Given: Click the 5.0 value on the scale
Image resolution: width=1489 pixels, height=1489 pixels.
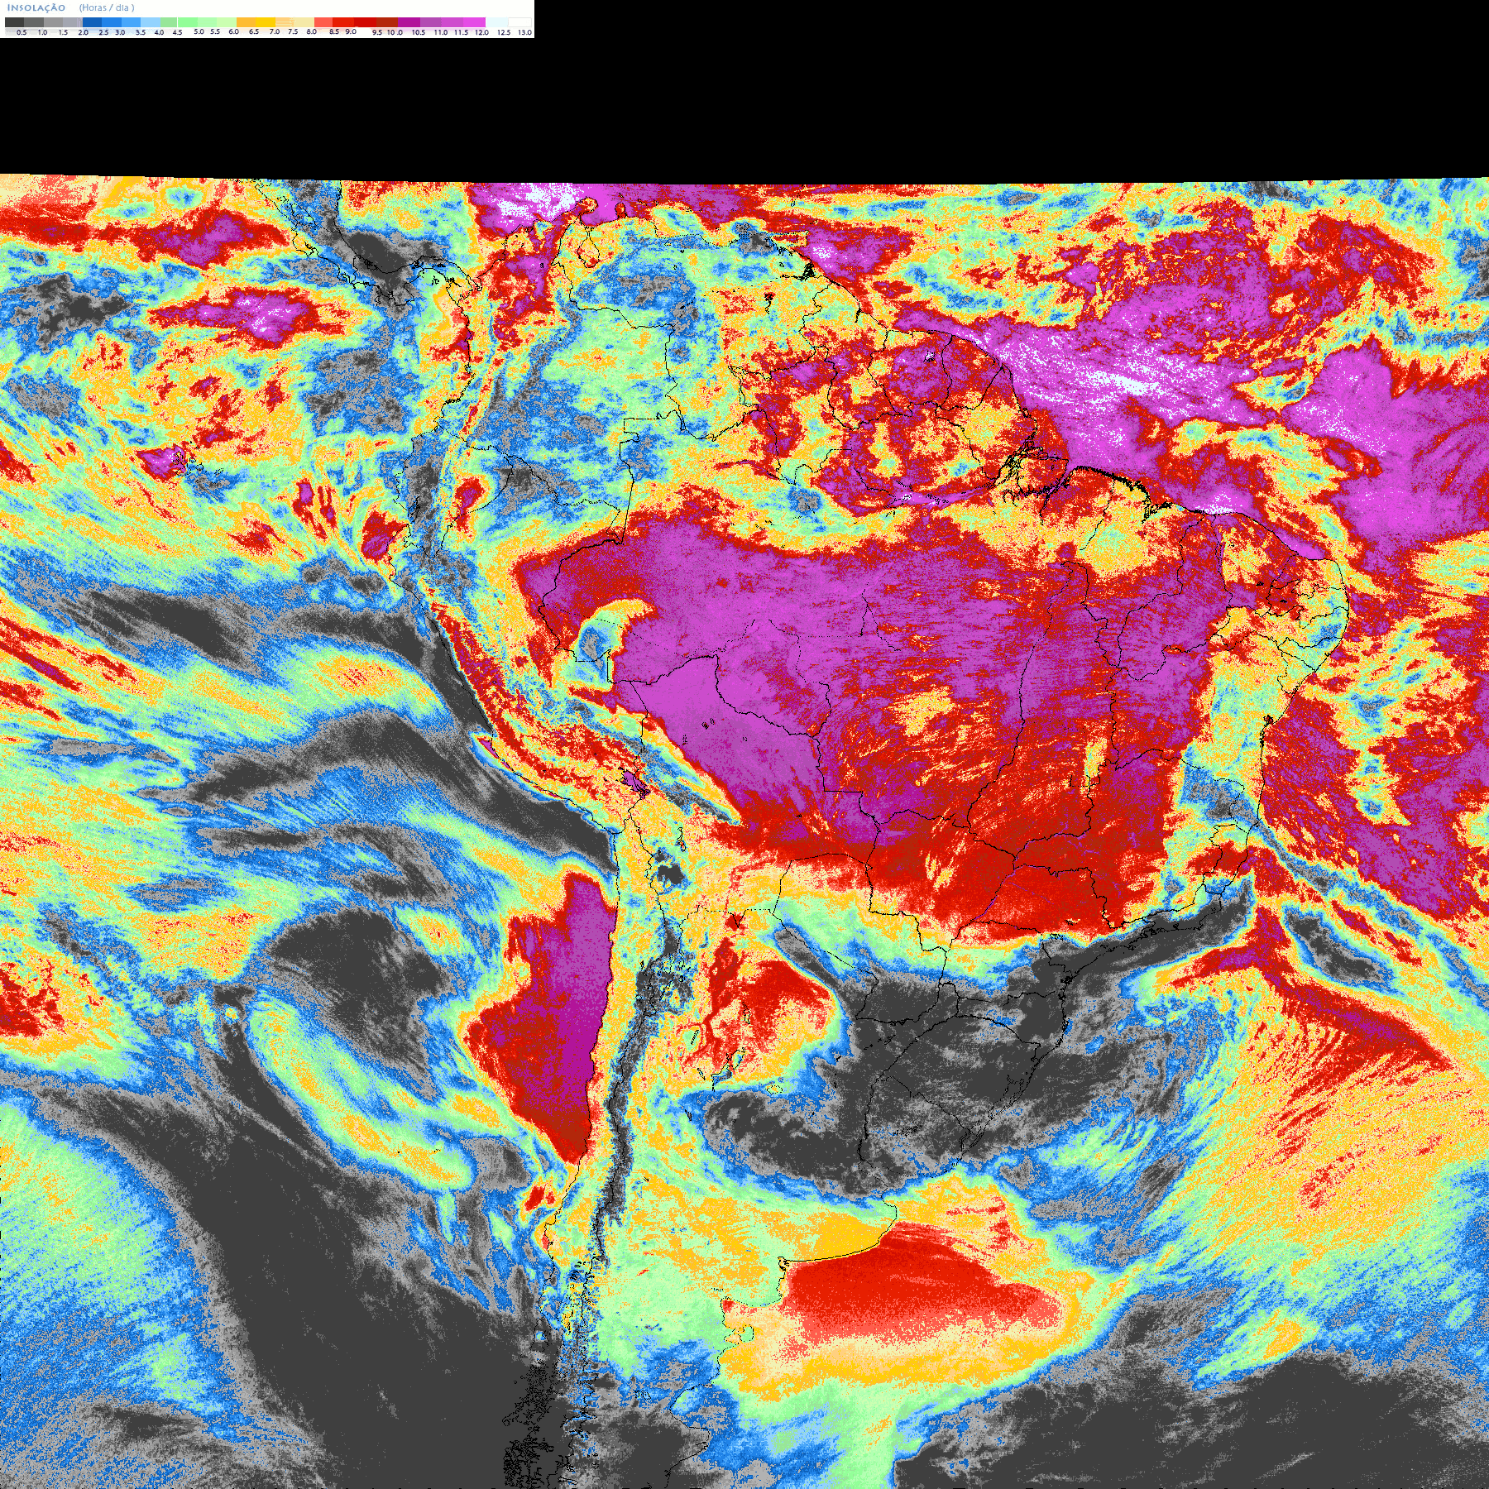Looking at the screenshot, I should [x=199, y=31].
